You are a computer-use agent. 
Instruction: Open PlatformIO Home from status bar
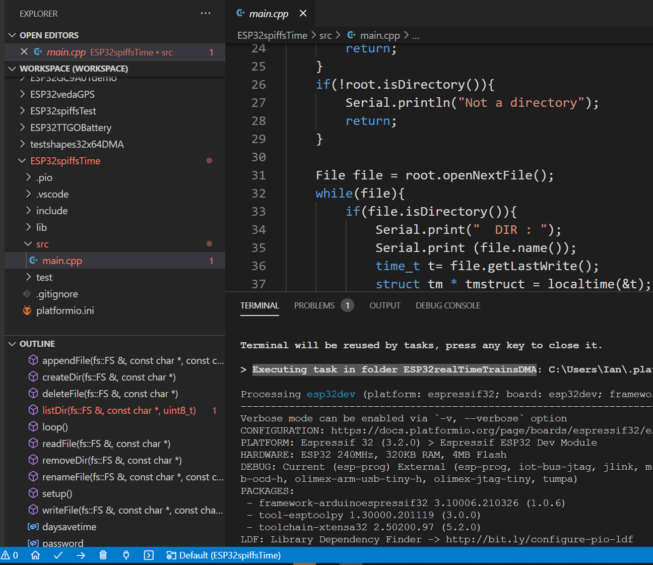pos(35,555)
